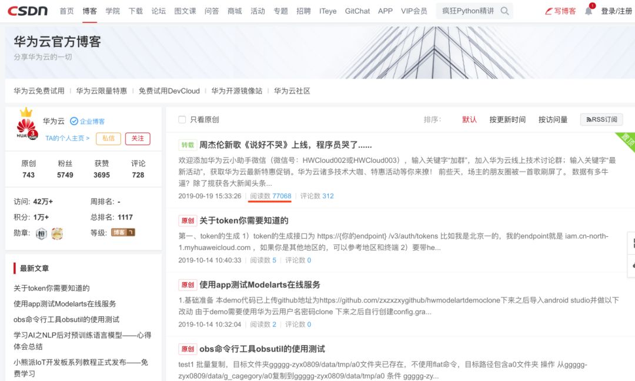Click the CSDN logo
Image resolution: width=635 pixels, height=381 pixels.
point(28,11)
